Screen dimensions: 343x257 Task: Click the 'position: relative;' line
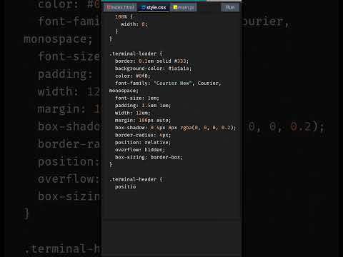143,143
